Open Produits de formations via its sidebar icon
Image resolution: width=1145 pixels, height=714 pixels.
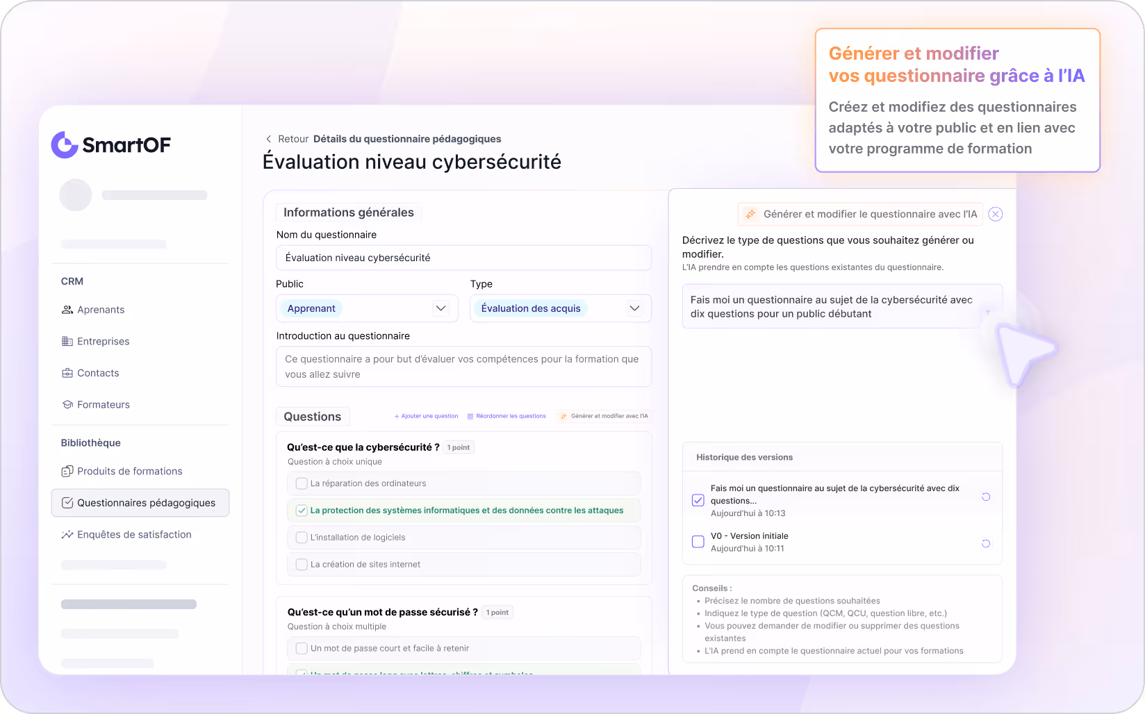(x=66, y=471)
